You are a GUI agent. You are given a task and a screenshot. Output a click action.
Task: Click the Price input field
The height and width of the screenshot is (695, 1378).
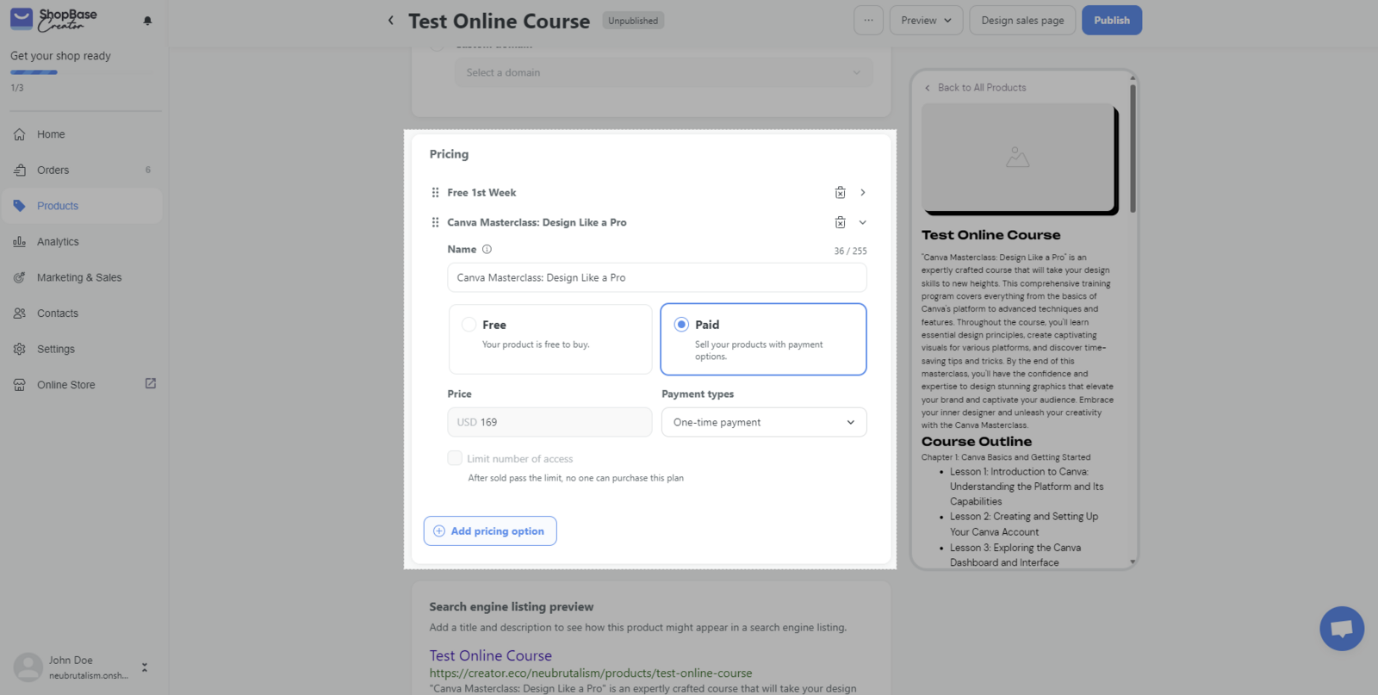pos(549,422)
